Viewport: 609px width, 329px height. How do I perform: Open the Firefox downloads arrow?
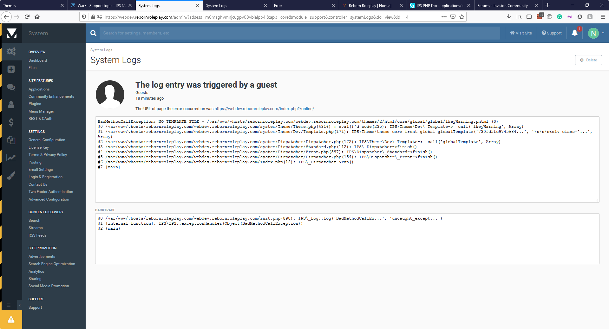pyautogui.click(x=509, y=17)
